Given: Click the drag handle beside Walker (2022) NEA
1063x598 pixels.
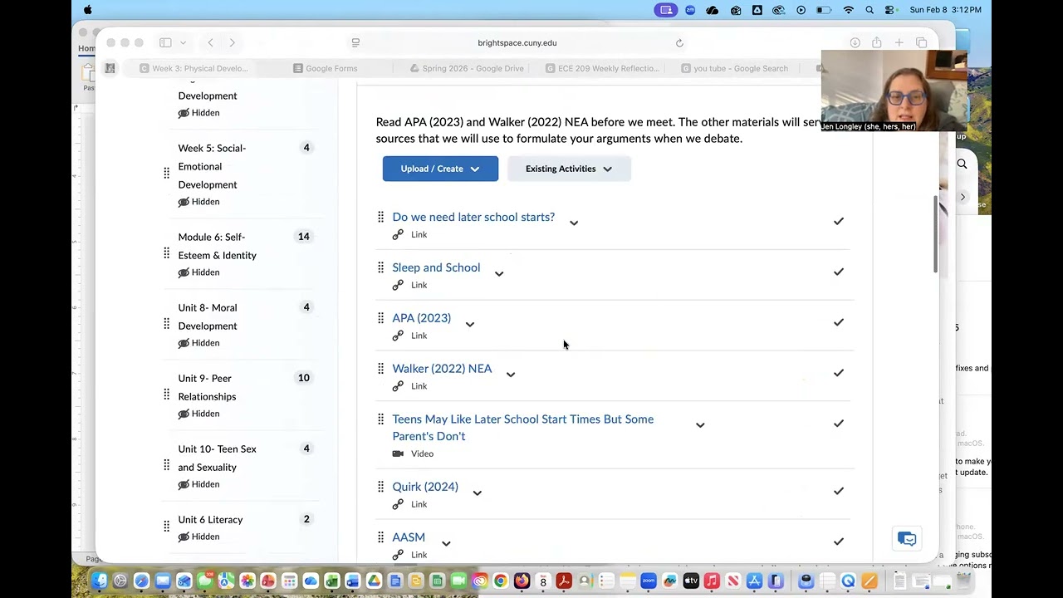Looking at the screenshot, I should click(380, 369).
